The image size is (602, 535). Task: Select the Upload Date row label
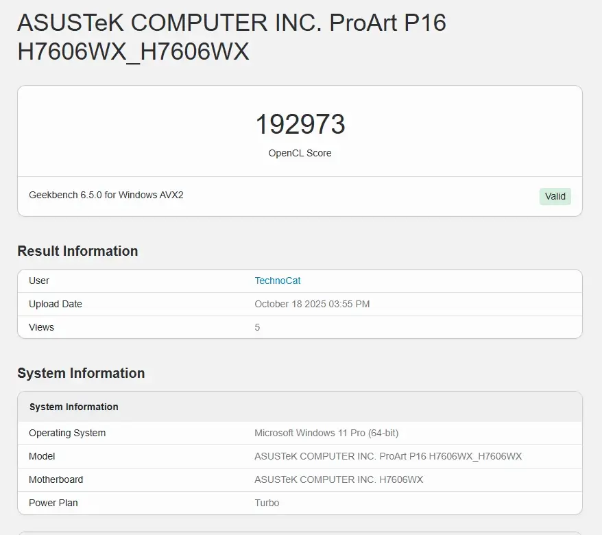click(56, 304)
